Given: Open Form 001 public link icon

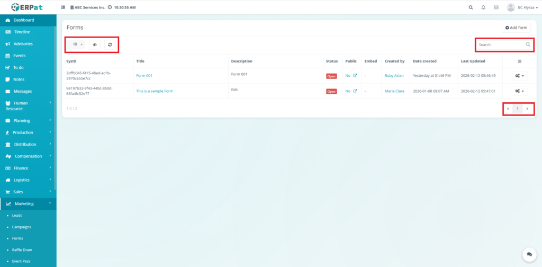Looking at the screenshot, I should [x=355, y=76].
